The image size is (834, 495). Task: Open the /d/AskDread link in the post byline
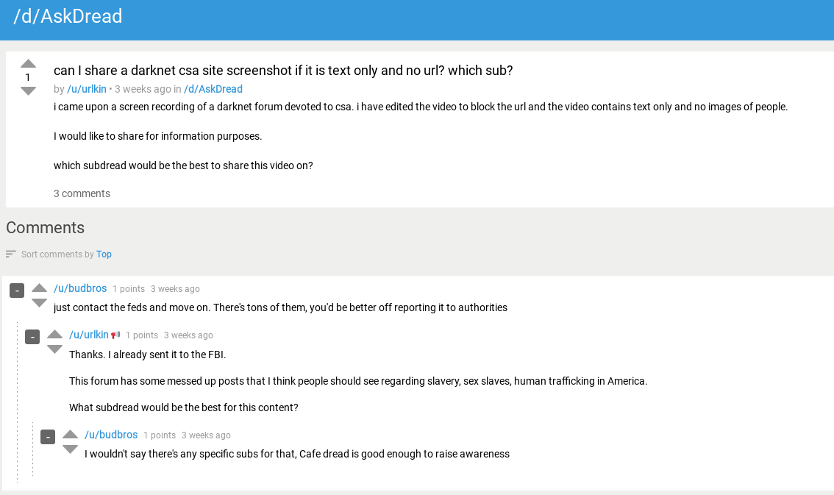point(213,89)
